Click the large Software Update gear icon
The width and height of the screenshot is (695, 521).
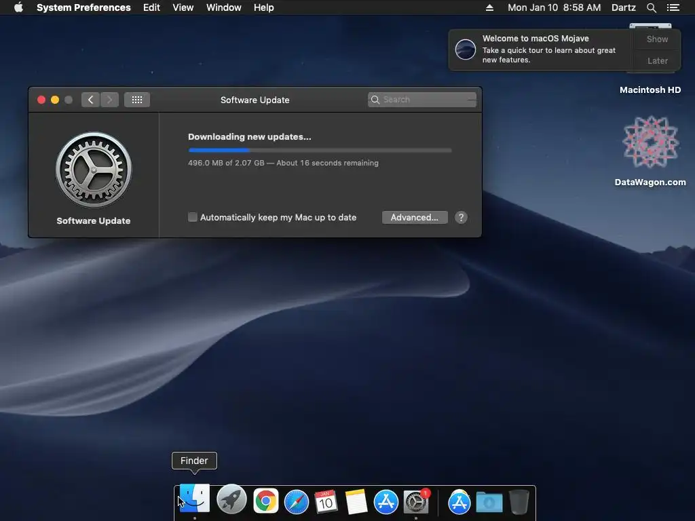94,169
